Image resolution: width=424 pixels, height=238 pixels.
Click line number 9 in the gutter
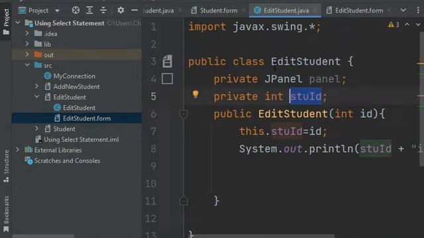pos(153,166)
